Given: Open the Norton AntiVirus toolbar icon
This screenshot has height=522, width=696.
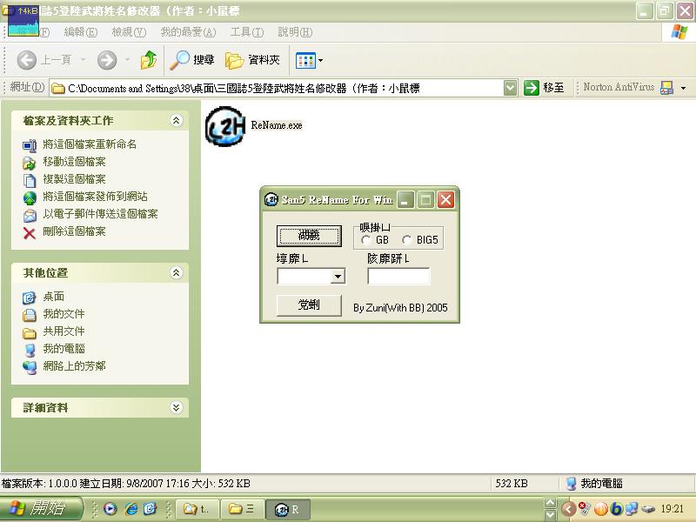Looking at the screenshot, I should [x=666, y=88].
